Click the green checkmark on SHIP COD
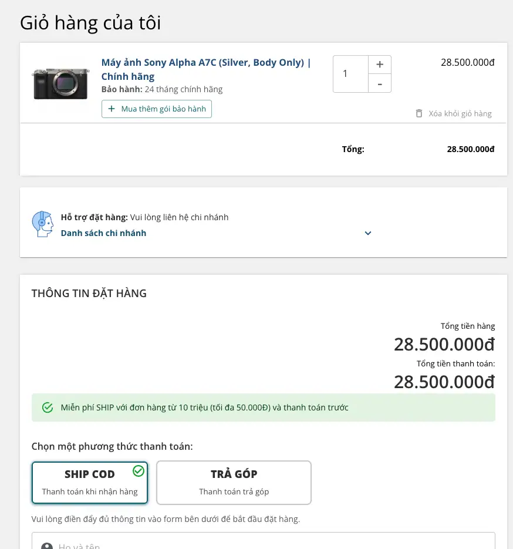 tap(139, 471)
